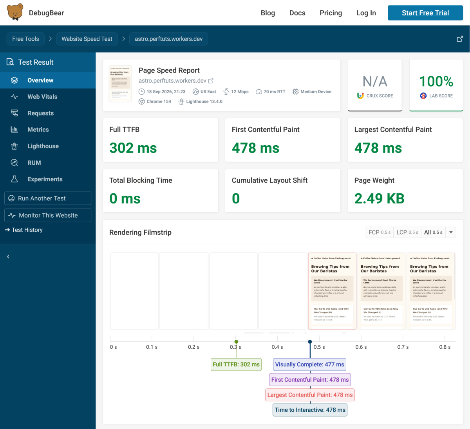Viewport: 470px width, 429px height.
Task: Open the Blog link
Action: [x=268, y=13]
